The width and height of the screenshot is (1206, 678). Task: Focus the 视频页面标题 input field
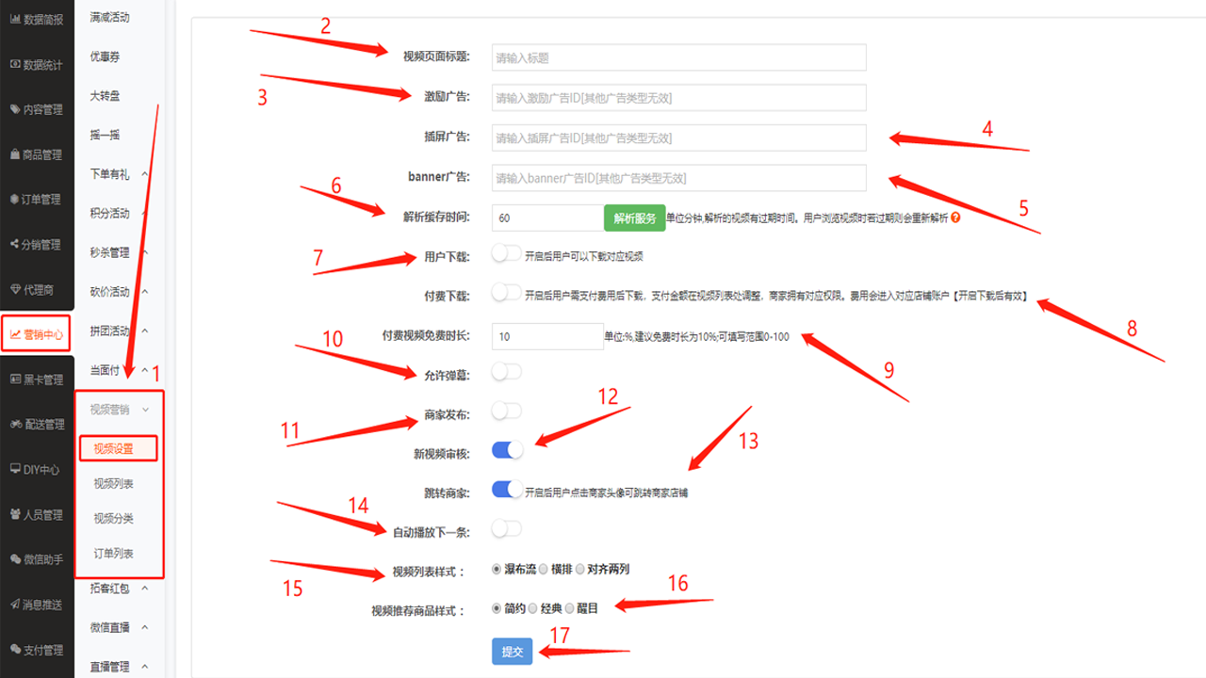[x=678, y=57]
